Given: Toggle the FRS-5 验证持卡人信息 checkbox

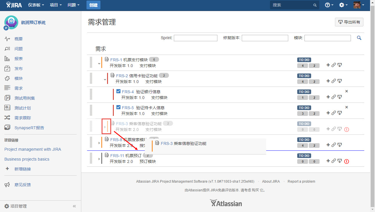Looking at the screenshot, I should tap(118, 107).
